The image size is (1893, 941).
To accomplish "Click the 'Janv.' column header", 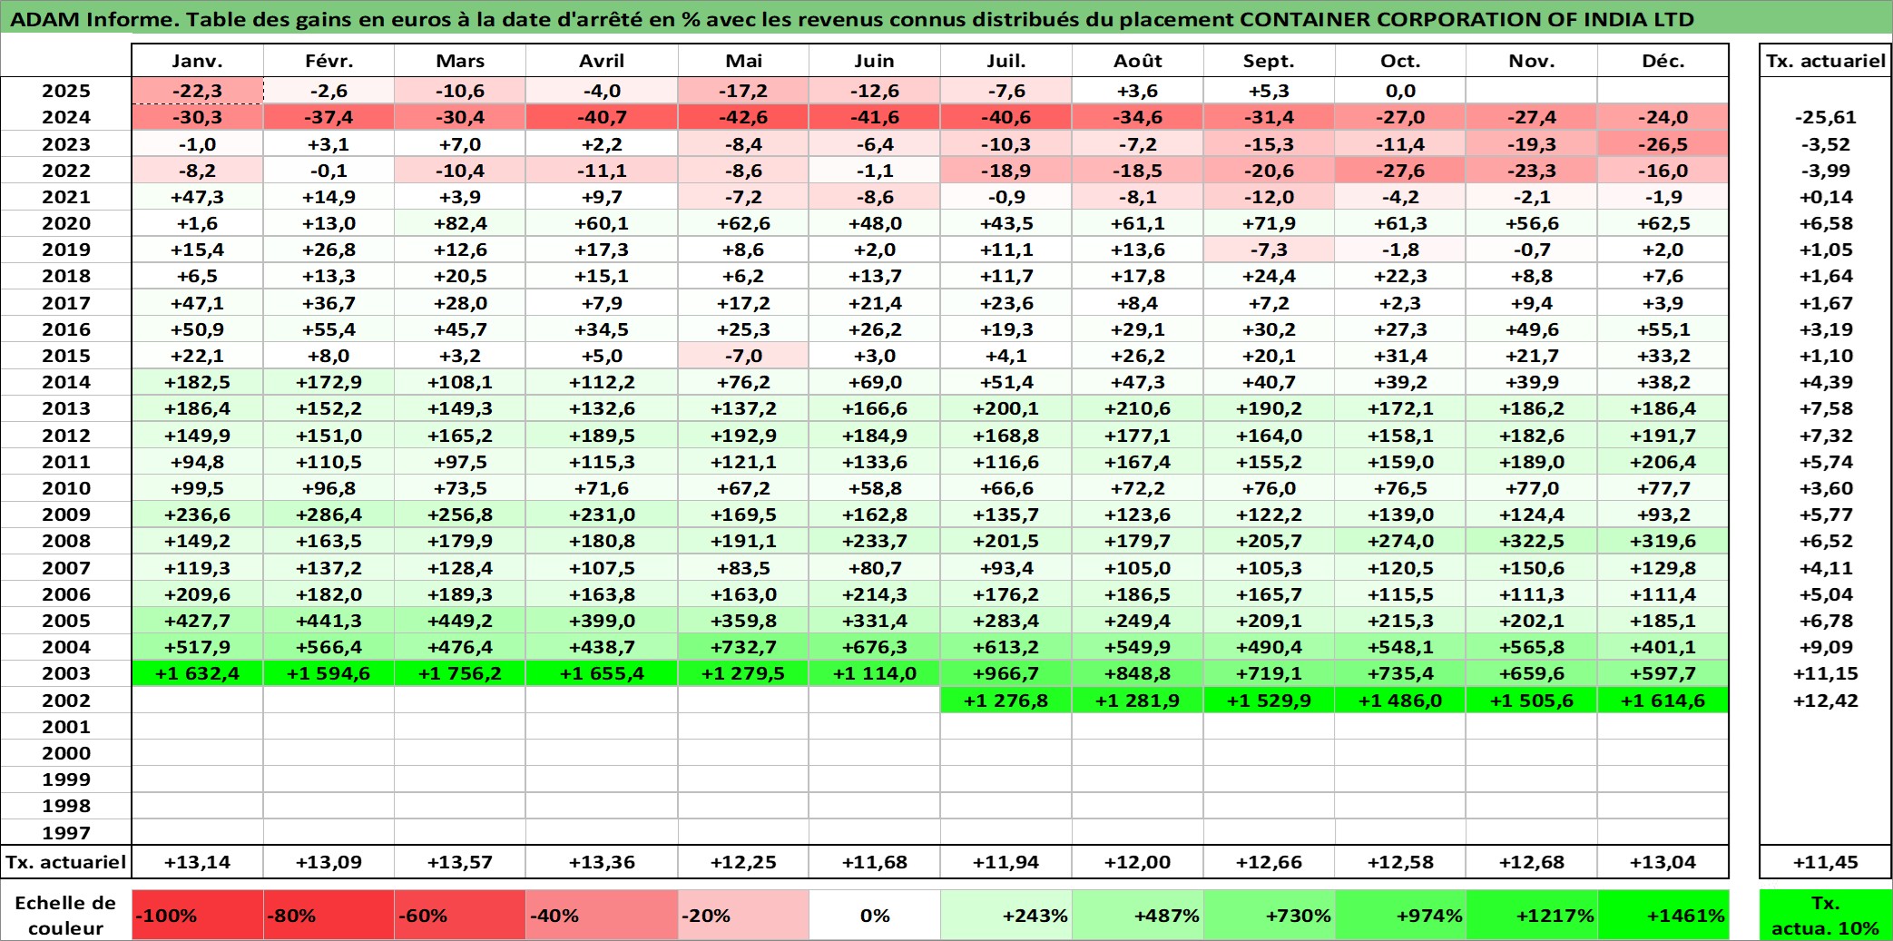I will 198,61.
